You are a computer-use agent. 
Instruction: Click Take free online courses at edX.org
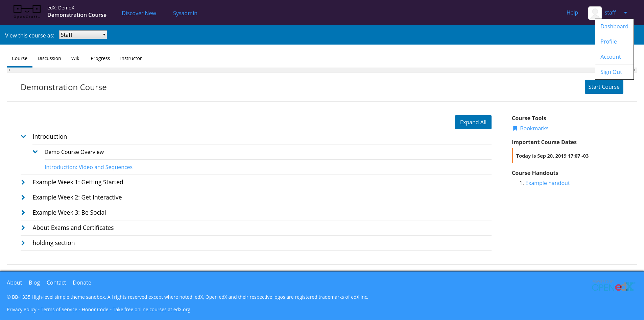point(151,310)
